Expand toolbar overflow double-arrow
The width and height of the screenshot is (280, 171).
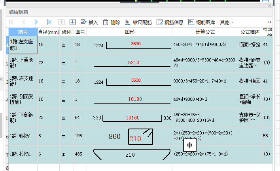(270, 22)
